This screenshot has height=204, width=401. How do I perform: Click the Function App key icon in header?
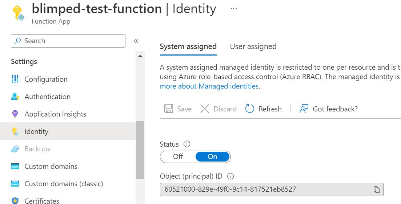pyautogui.click(x=19, y=13)
